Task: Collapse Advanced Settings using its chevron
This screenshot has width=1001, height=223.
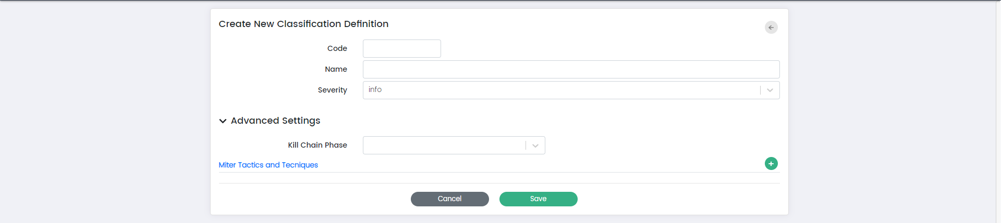Action: (x=223, y=121)
